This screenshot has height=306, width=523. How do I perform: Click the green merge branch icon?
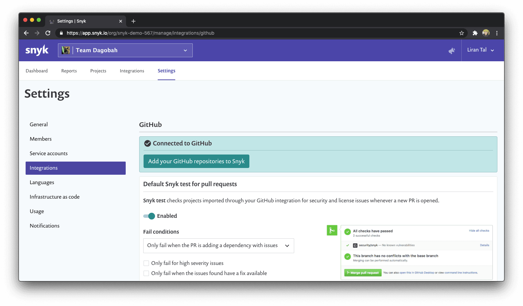[332, 230]
